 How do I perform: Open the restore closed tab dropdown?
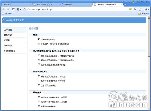[x=19, y=9]
